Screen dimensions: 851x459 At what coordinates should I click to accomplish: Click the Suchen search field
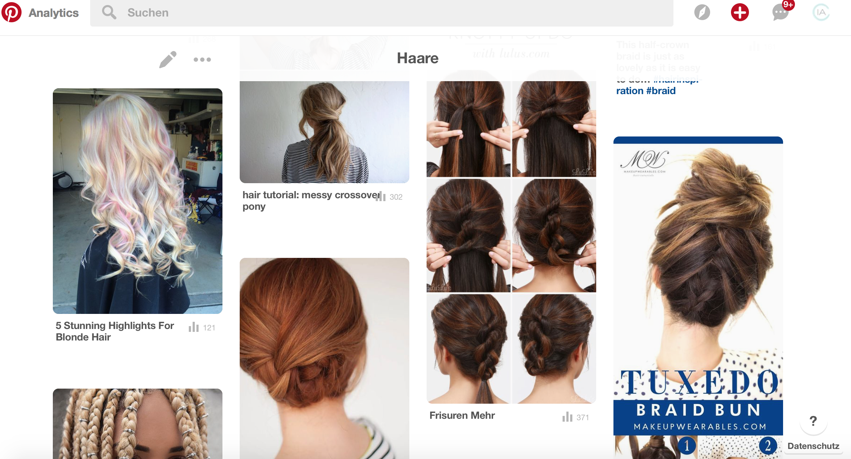coord(382,13)
